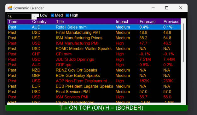Click the 7.44M previous value
The height and width of the screenshot is (115, 197).
coord(169,59)
